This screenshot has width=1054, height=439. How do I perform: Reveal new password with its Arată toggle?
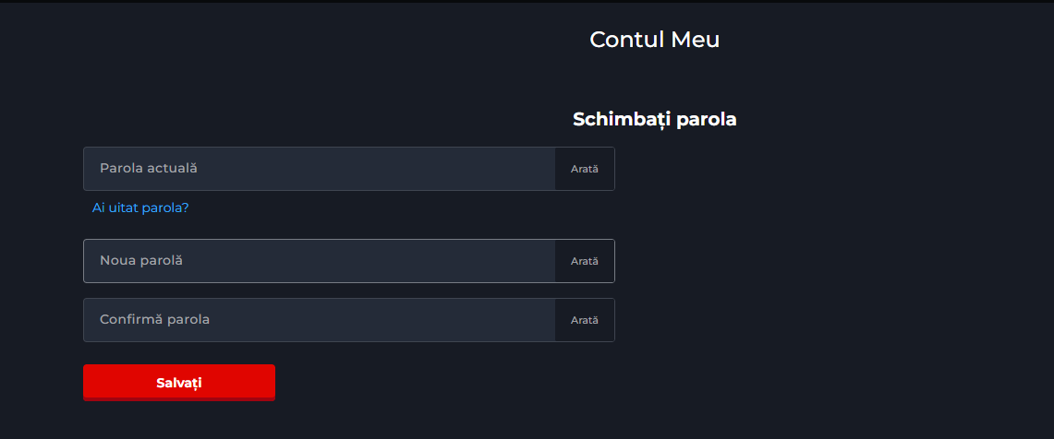[585, 261]
